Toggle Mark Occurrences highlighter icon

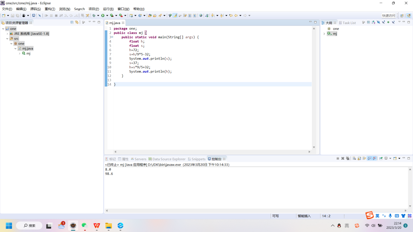coord(175,15)
